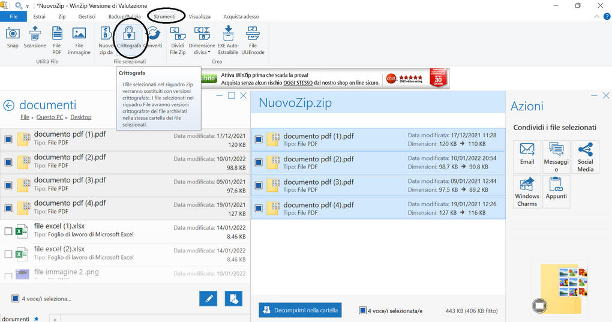Share selected files via Email
Screen dimensions: 612x322
point(527,157)
